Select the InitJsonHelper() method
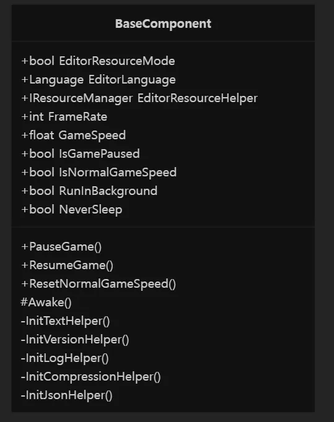334x422 pixels. point(66,395)
